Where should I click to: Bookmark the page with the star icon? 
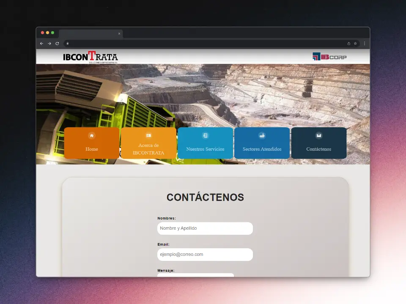tap(356, 43)
